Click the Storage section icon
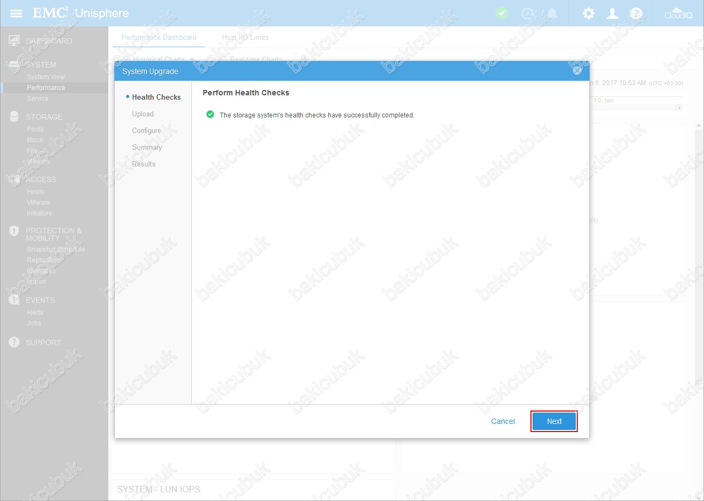The height and width of the screenshot is (501, 704). click(14, 116)
